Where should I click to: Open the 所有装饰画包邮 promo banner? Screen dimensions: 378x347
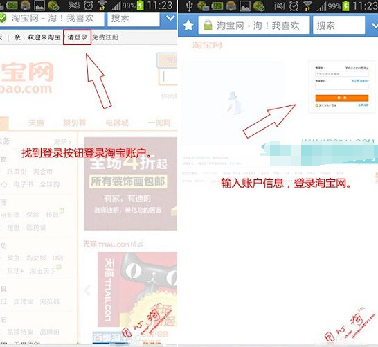130,184
